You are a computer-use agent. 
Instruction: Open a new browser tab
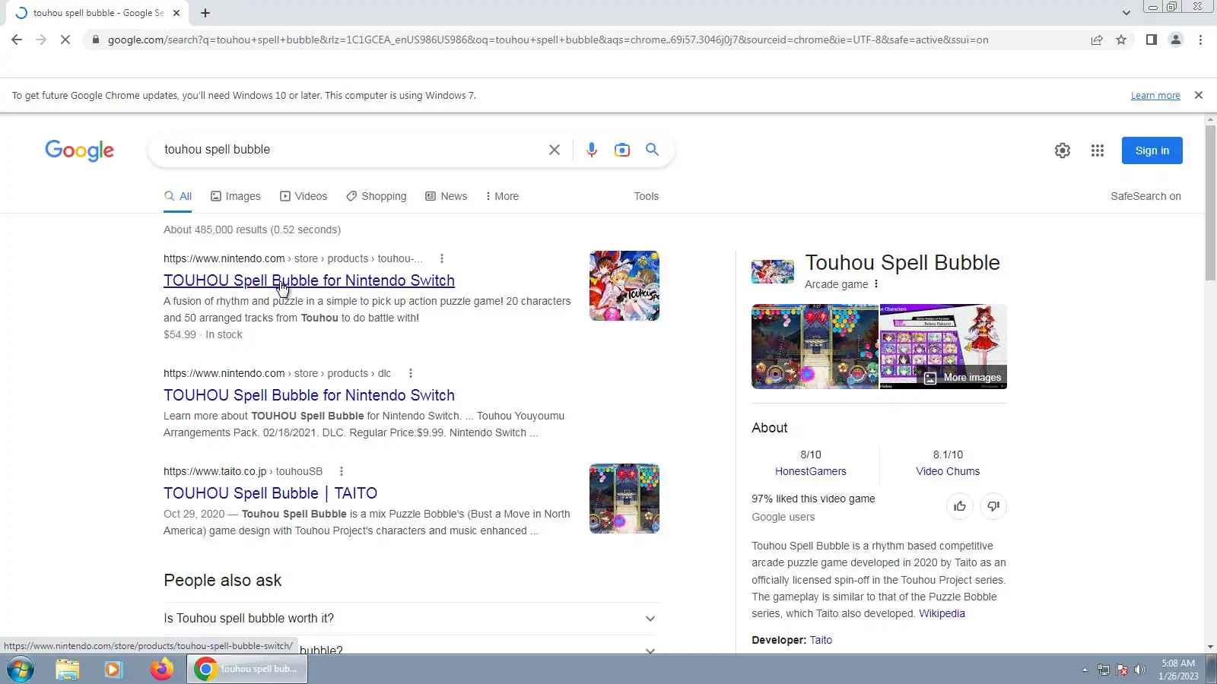(205, 13)
